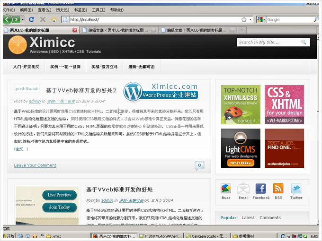
Task: Click the Windows 开始 Start button
Action: pyautogui.click(x=9, y=236)
